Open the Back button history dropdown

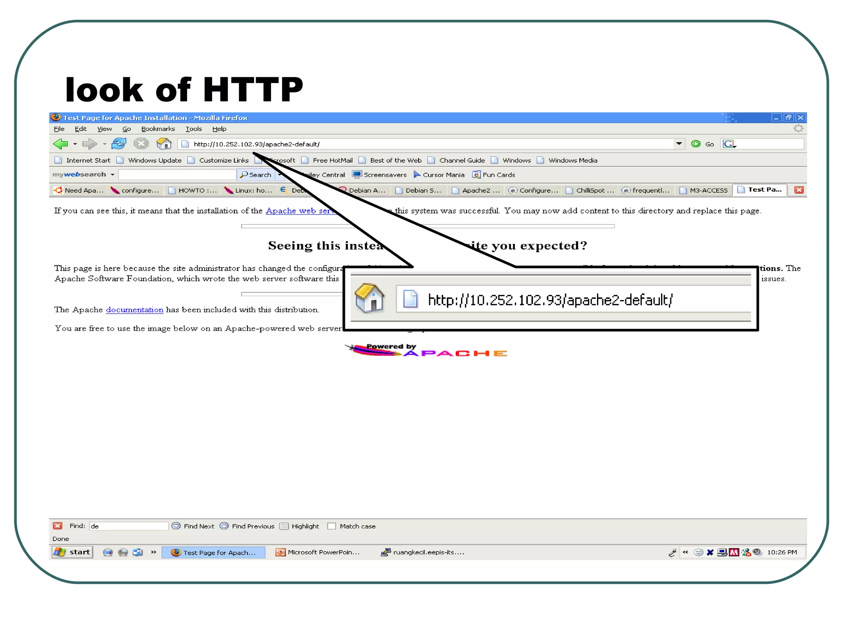(x=75, y=144)
